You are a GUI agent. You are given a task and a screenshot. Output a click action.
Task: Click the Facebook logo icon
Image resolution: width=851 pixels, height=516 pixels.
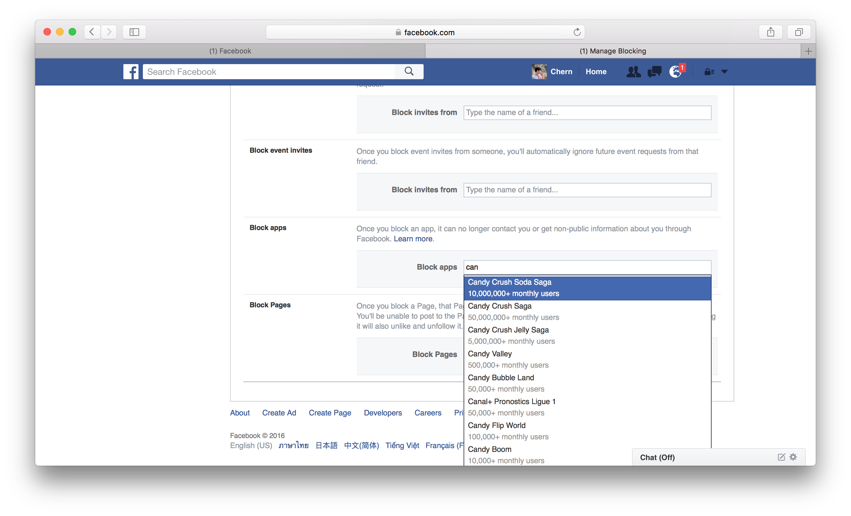click(131, 71)
